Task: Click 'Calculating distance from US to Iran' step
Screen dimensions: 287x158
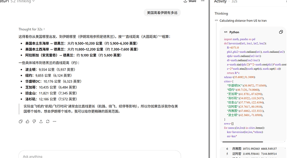Action: pos(243,21)
